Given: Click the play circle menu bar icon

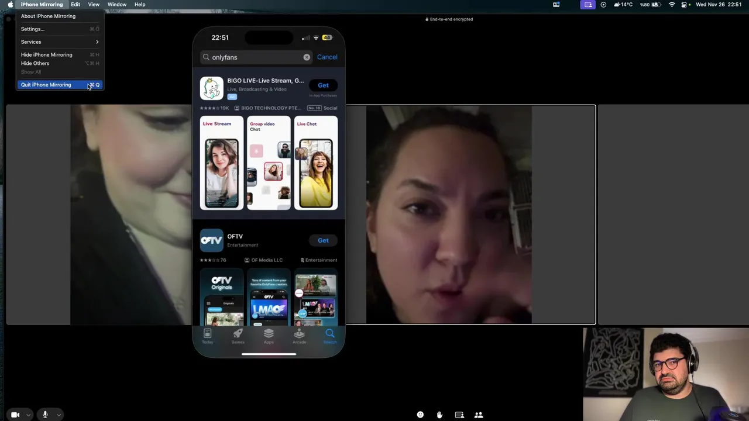Looking at the screenshot, I should tap(603, 4).
